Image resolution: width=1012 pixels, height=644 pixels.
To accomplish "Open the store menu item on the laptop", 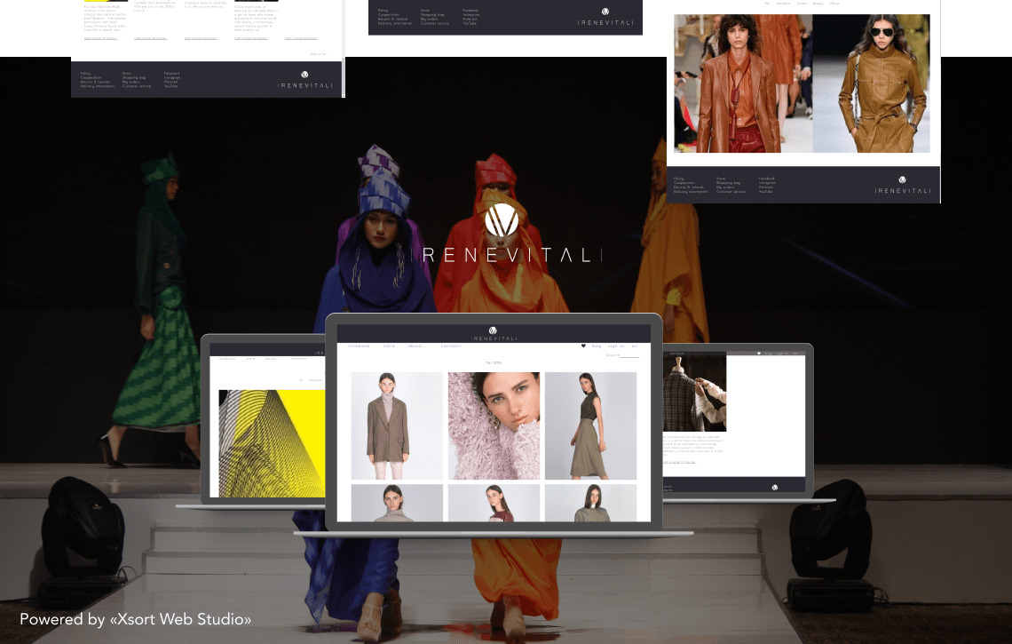I will (x=389, y=346).
